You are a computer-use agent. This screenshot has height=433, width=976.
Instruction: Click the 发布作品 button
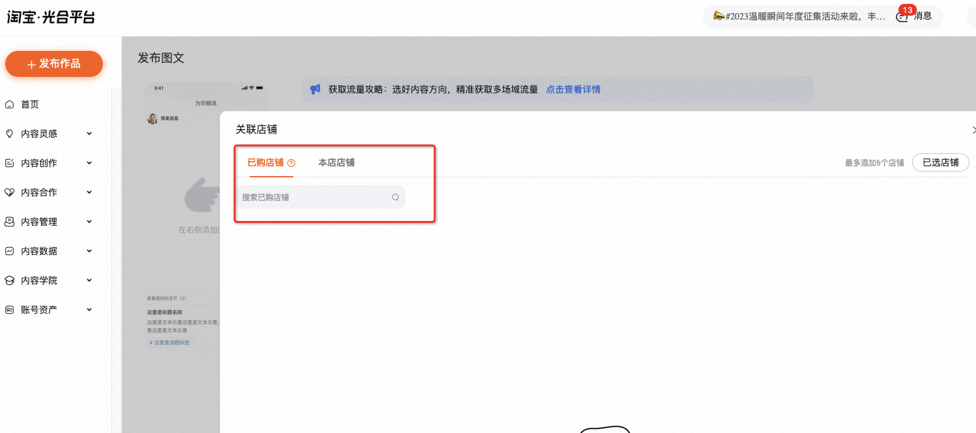[x=54, y=64]
